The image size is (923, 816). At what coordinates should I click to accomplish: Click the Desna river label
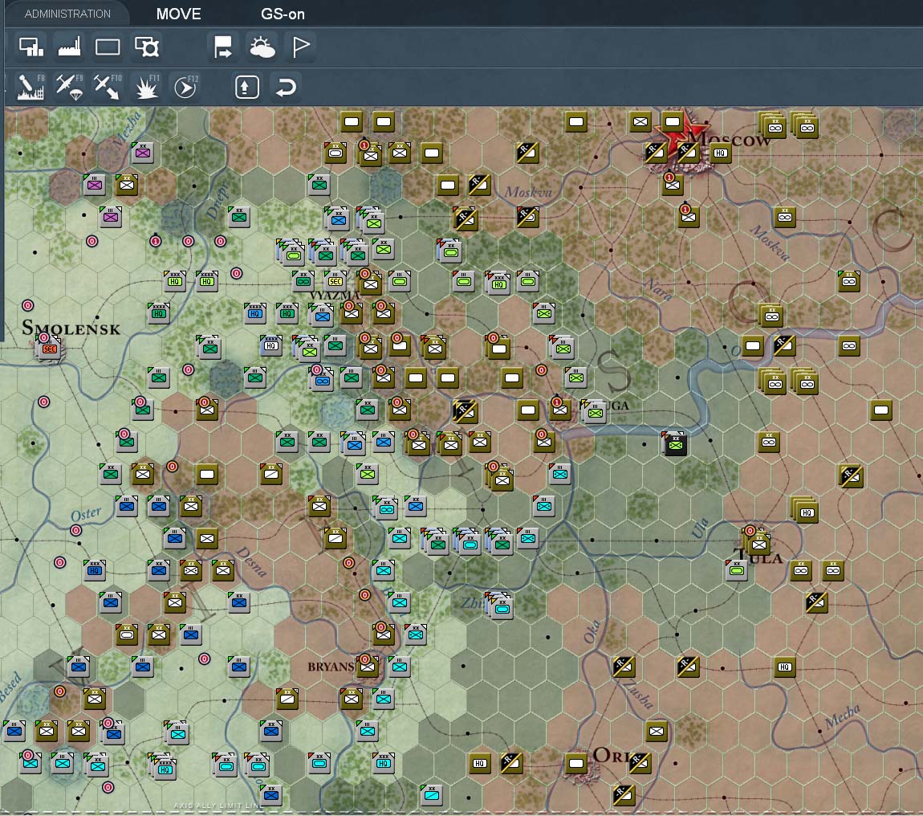coord(253,561)
